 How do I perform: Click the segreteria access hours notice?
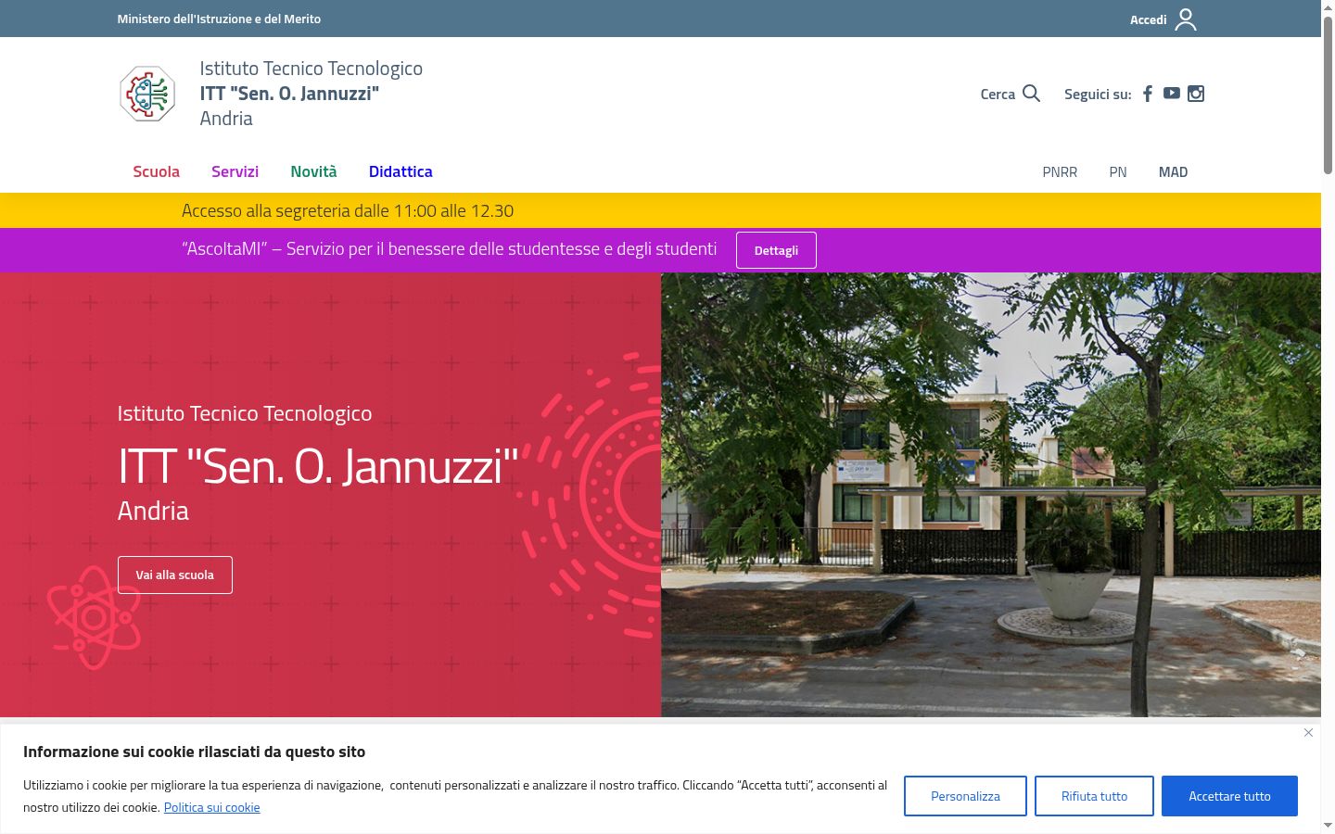tap(348, 210)
